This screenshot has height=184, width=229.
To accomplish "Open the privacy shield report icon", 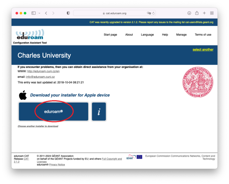I will click(x=68, y=13).
